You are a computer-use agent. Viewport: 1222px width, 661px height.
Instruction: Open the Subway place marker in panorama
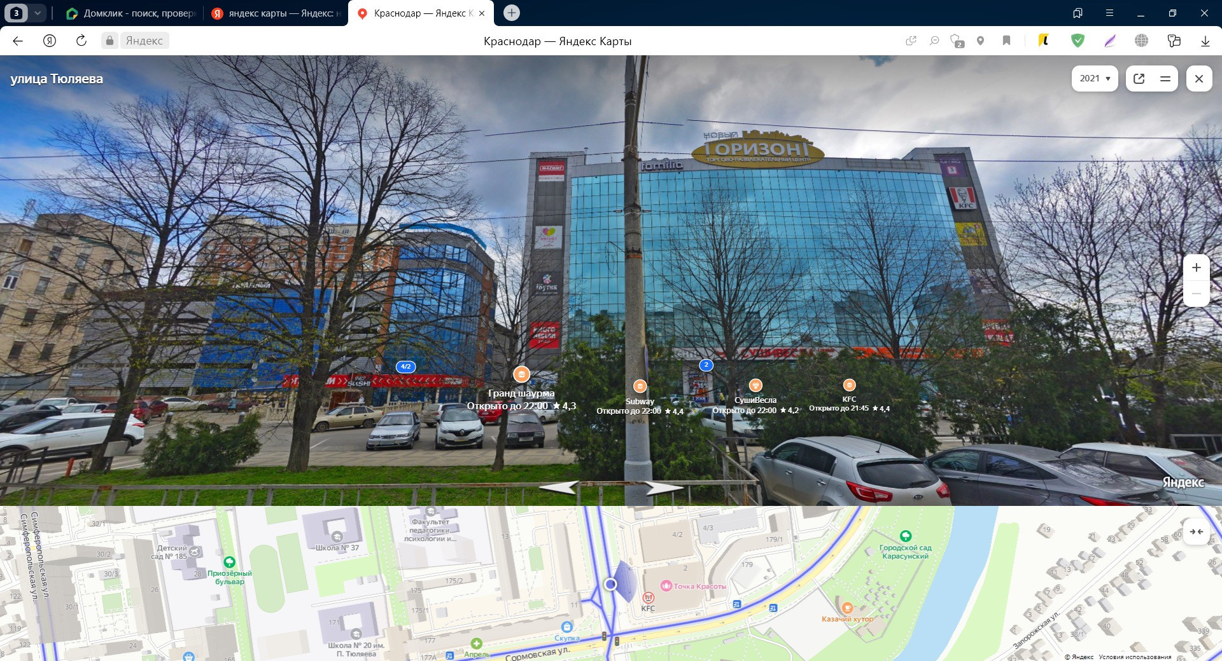click(x=640, y=386)
